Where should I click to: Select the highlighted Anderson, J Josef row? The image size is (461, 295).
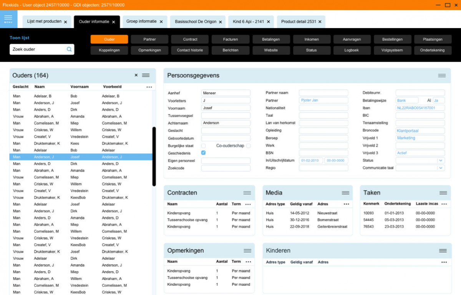click(x=81, y=157)
